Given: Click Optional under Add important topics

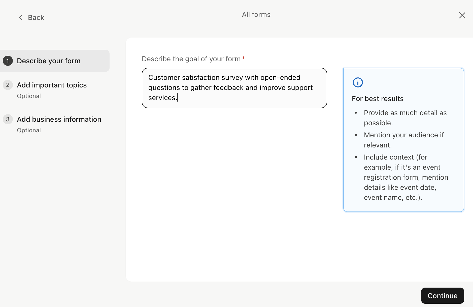Looking at the screenshot, I should point(29,96).
